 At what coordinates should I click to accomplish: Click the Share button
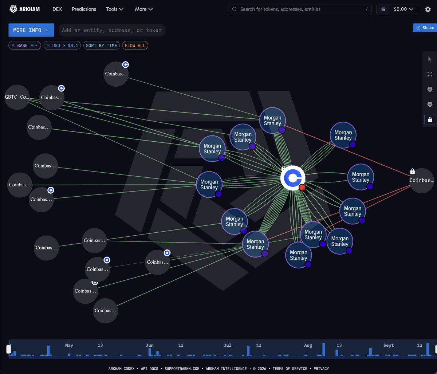(x=425, y=28)
